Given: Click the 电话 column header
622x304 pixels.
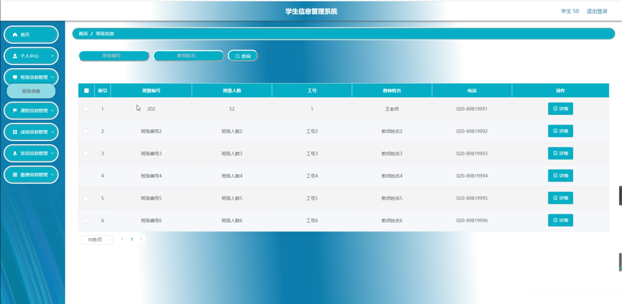Looking at the screenshot, I should pos(472,91).
